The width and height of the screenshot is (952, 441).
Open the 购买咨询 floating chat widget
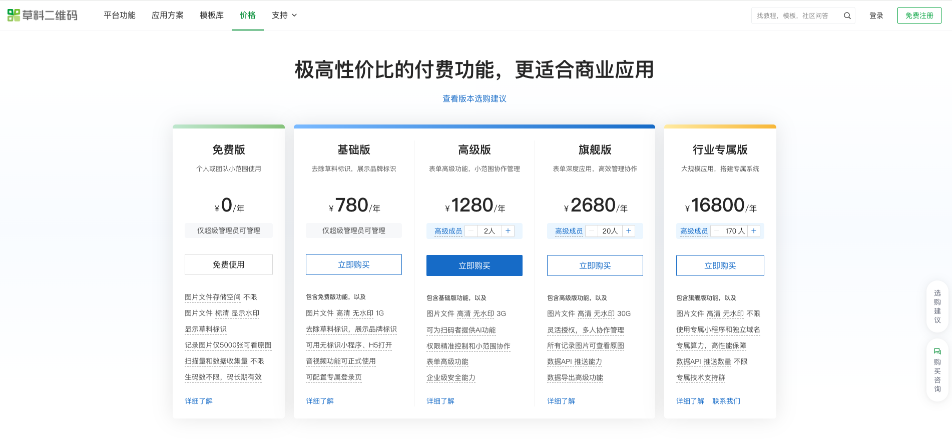point(937,370)
